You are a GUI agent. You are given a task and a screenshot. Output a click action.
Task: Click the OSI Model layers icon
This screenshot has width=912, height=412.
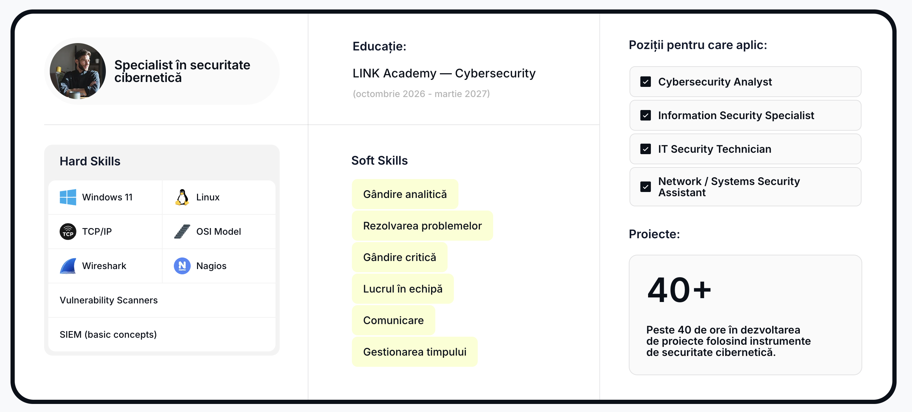point(182,232)
